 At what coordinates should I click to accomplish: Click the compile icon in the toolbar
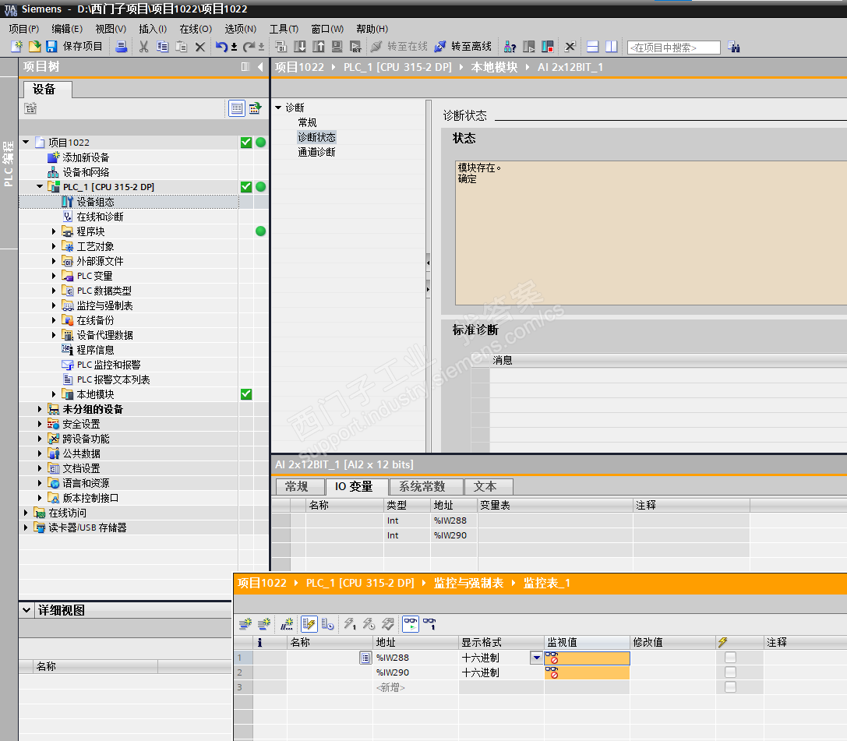pyautogui.click(x=281, y=47)
